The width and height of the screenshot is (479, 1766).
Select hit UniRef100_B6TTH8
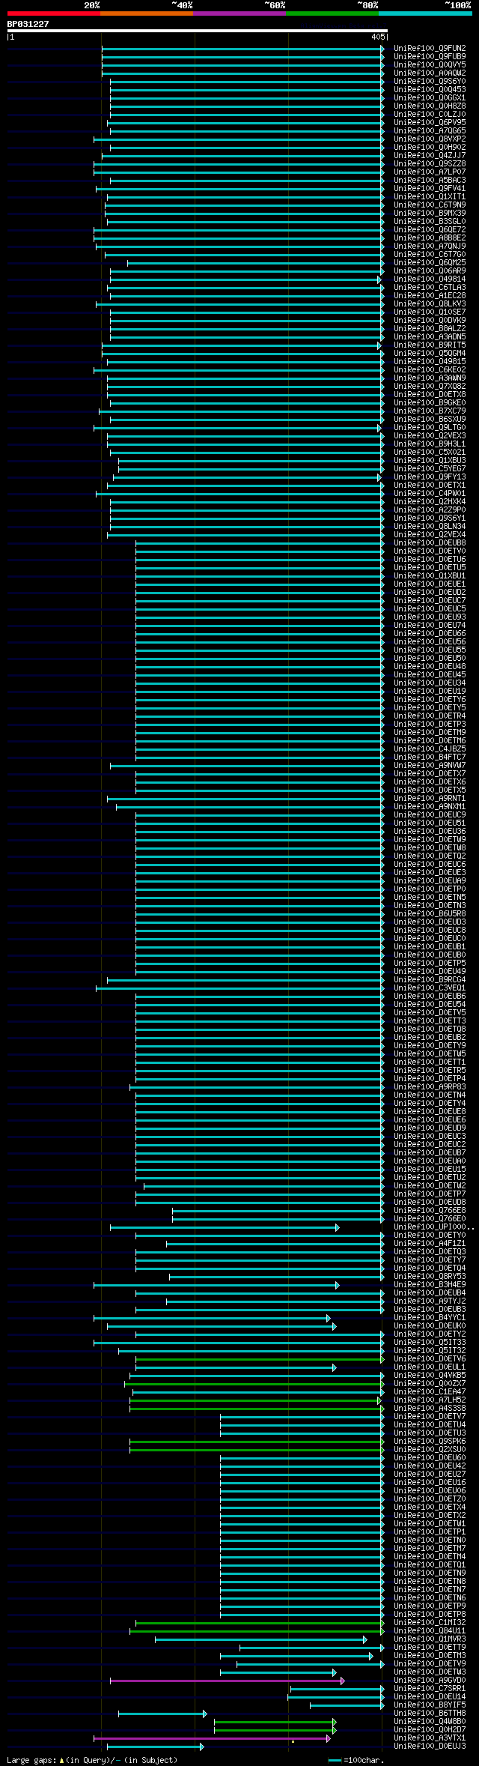pos(430,1714)
